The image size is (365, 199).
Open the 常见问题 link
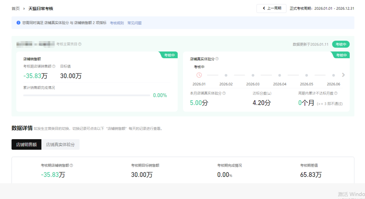[x=134, y=23]
